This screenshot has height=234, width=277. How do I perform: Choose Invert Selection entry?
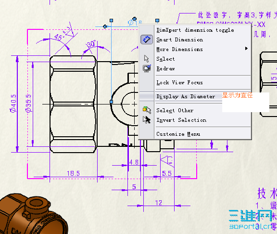point(181,120)
